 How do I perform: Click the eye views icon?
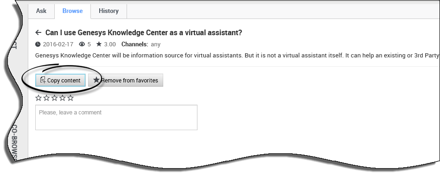(x=82, y=44)
